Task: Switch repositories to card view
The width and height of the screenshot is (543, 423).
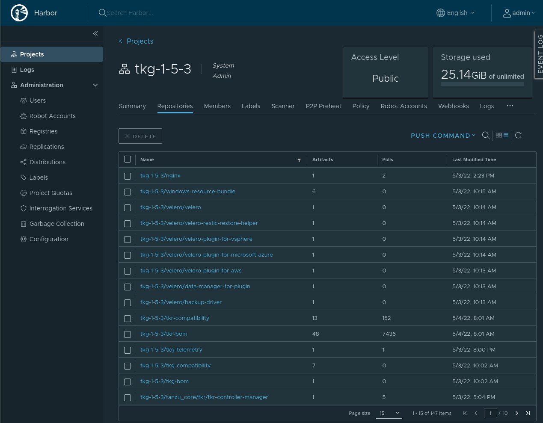Action: click(498, 135)
